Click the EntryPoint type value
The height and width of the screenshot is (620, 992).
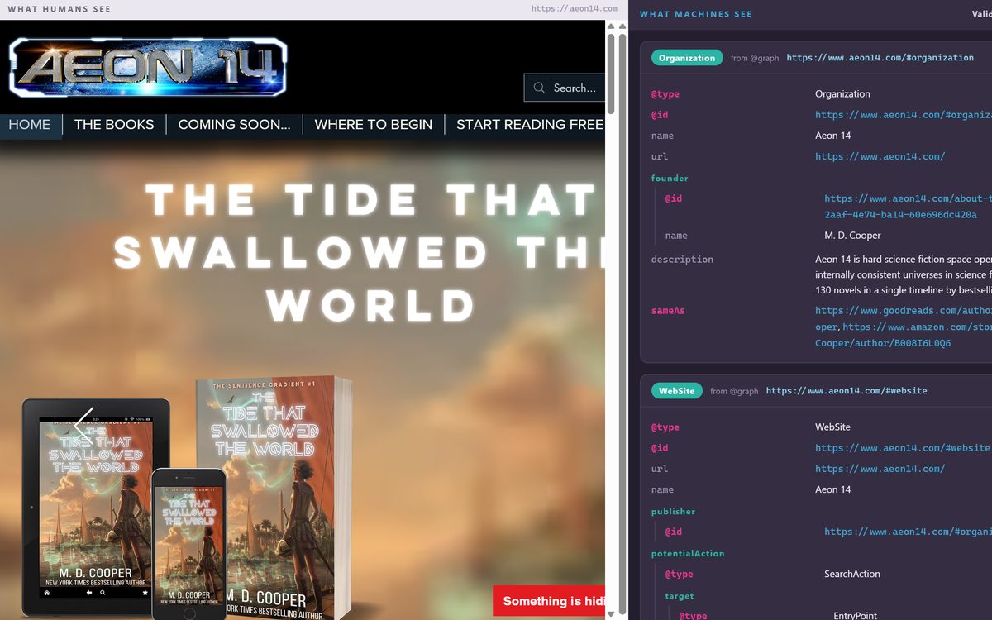click(855, 616)
